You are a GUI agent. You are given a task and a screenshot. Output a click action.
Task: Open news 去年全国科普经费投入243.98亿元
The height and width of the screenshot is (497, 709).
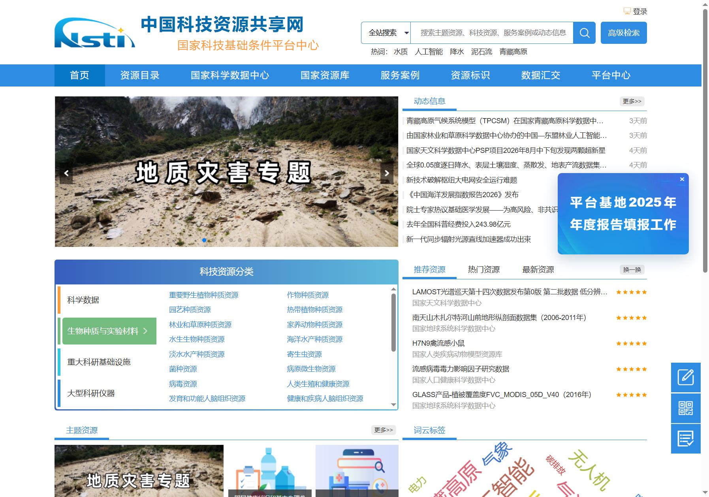click(x=459, y=224)
